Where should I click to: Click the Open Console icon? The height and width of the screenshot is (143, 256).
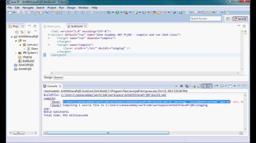[x=230, y=86]
